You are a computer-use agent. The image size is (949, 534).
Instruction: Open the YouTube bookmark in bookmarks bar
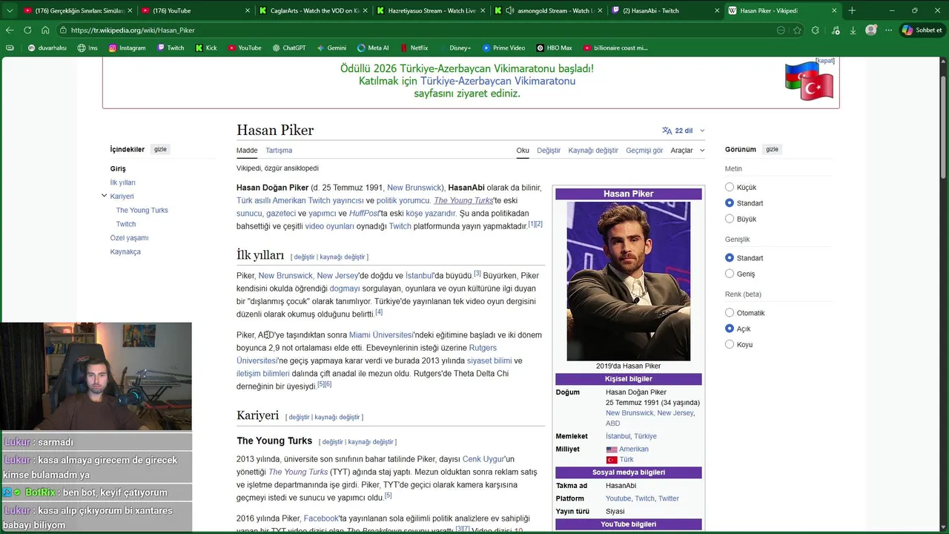[245, 47]
